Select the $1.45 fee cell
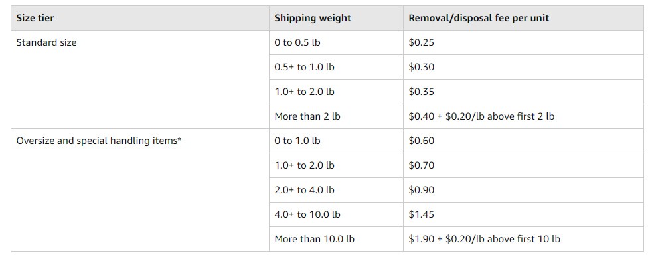This screenshot has height=255, width=648. 523,214
